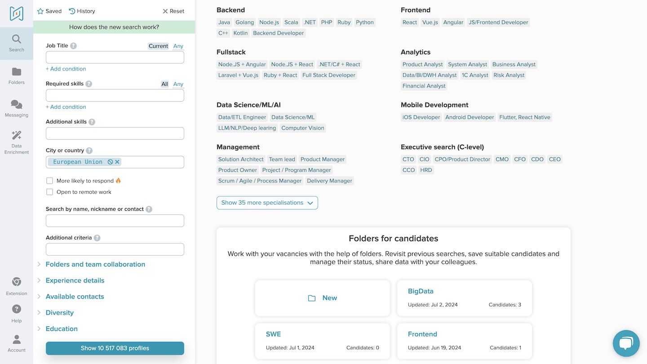
Task: Enable More likely to respond checkbox
Action: coord(50,181)
